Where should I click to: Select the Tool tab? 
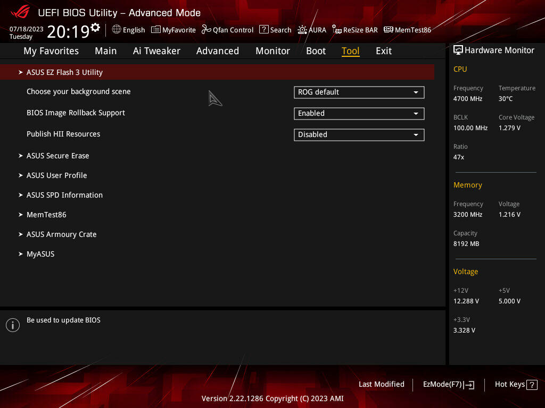[x=350, y=51]
